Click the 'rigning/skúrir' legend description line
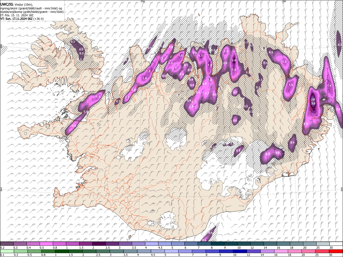 pyautogui.click(x=31, y=8)
